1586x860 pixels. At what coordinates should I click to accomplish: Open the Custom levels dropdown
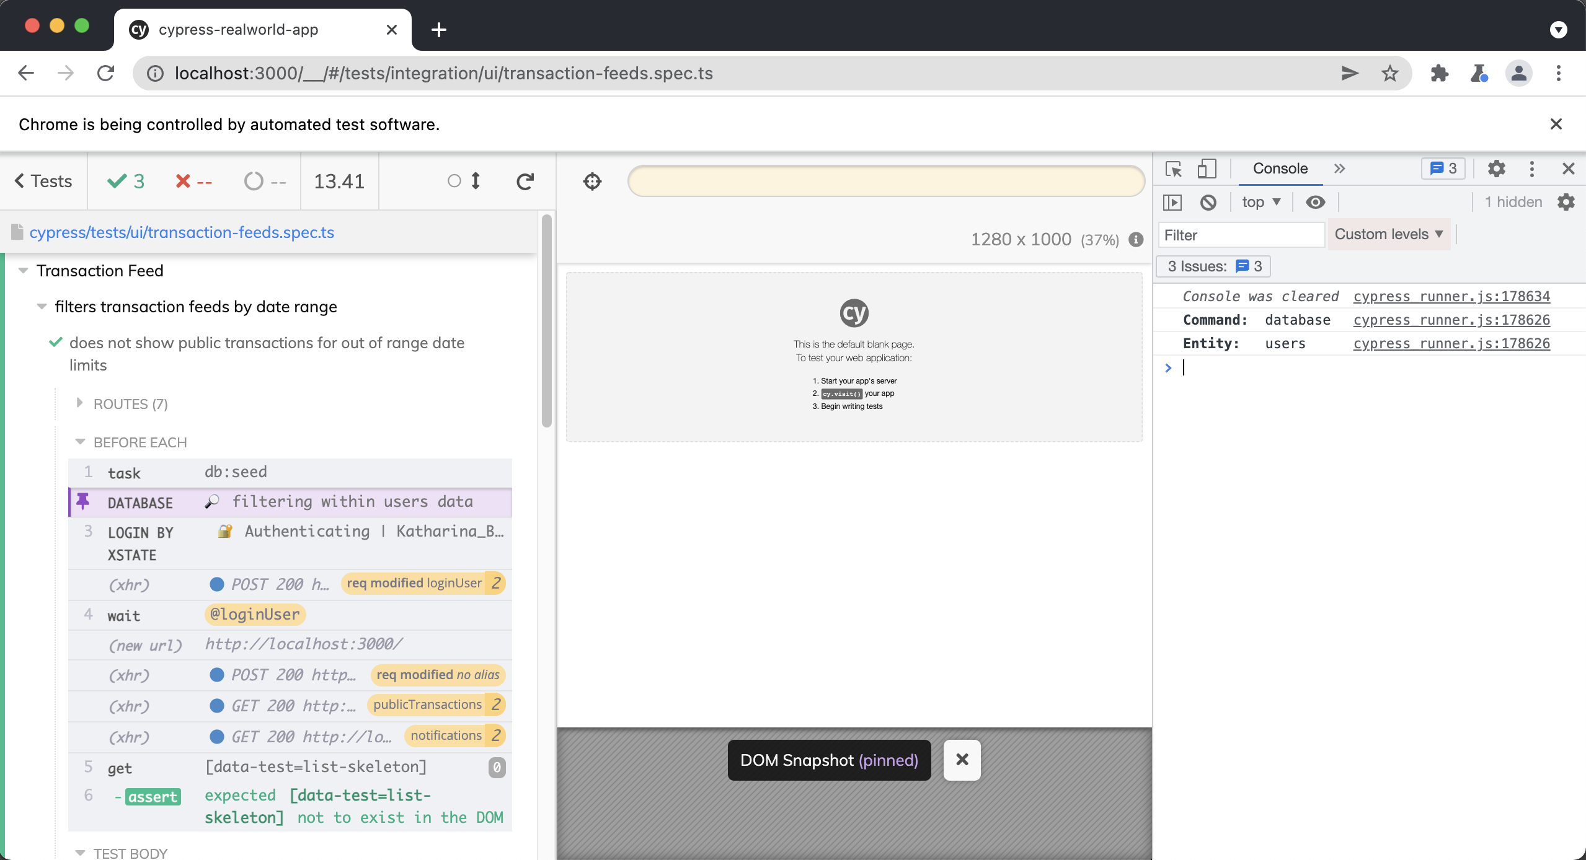1388,234
